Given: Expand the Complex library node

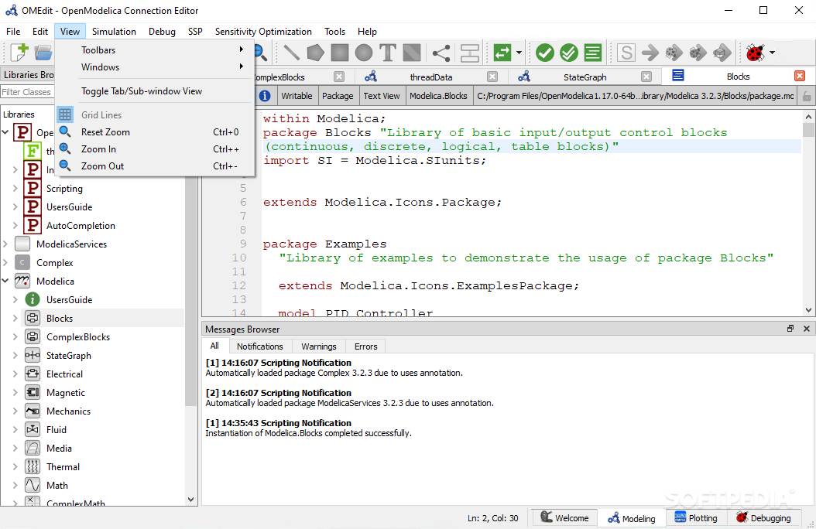Looking at the screenshot, I should pos(5,263).
